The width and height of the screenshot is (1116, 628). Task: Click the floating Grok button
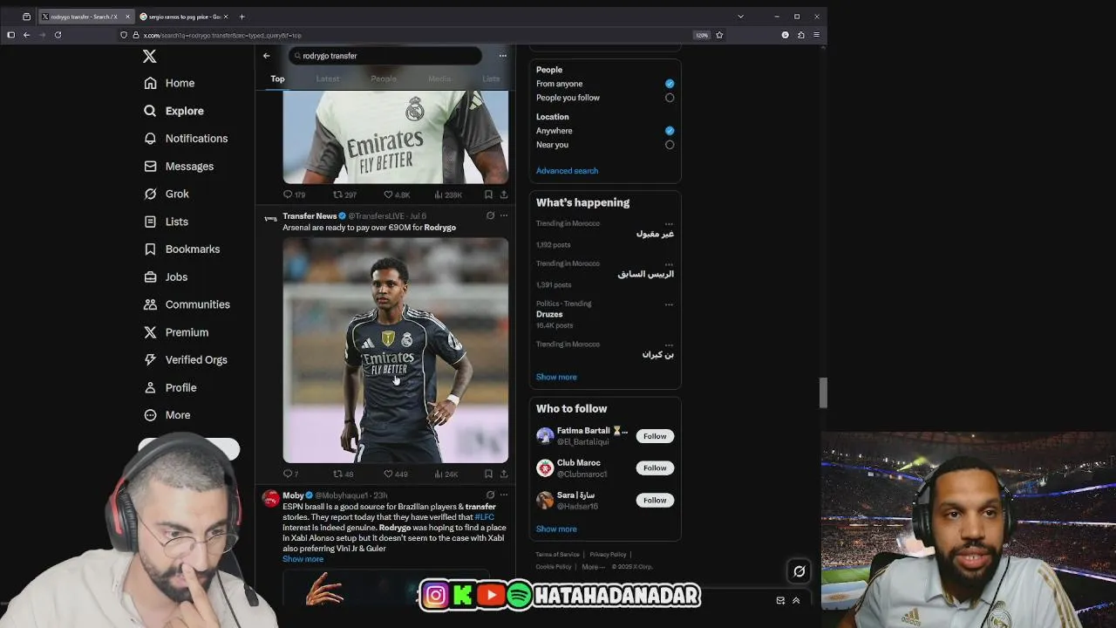799,571
